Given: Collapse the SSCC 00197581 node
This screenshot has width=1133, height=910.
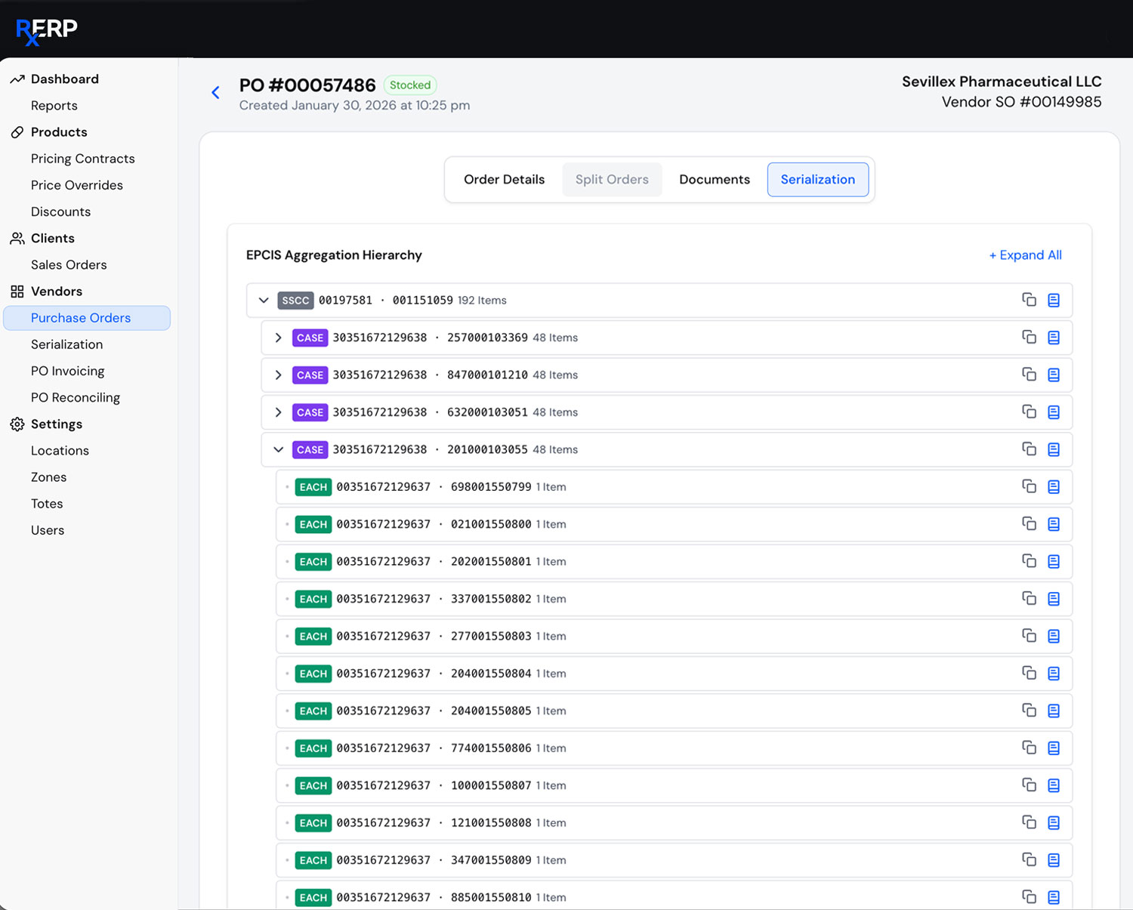Looking at the screenshot, I should tap(264, 300).
